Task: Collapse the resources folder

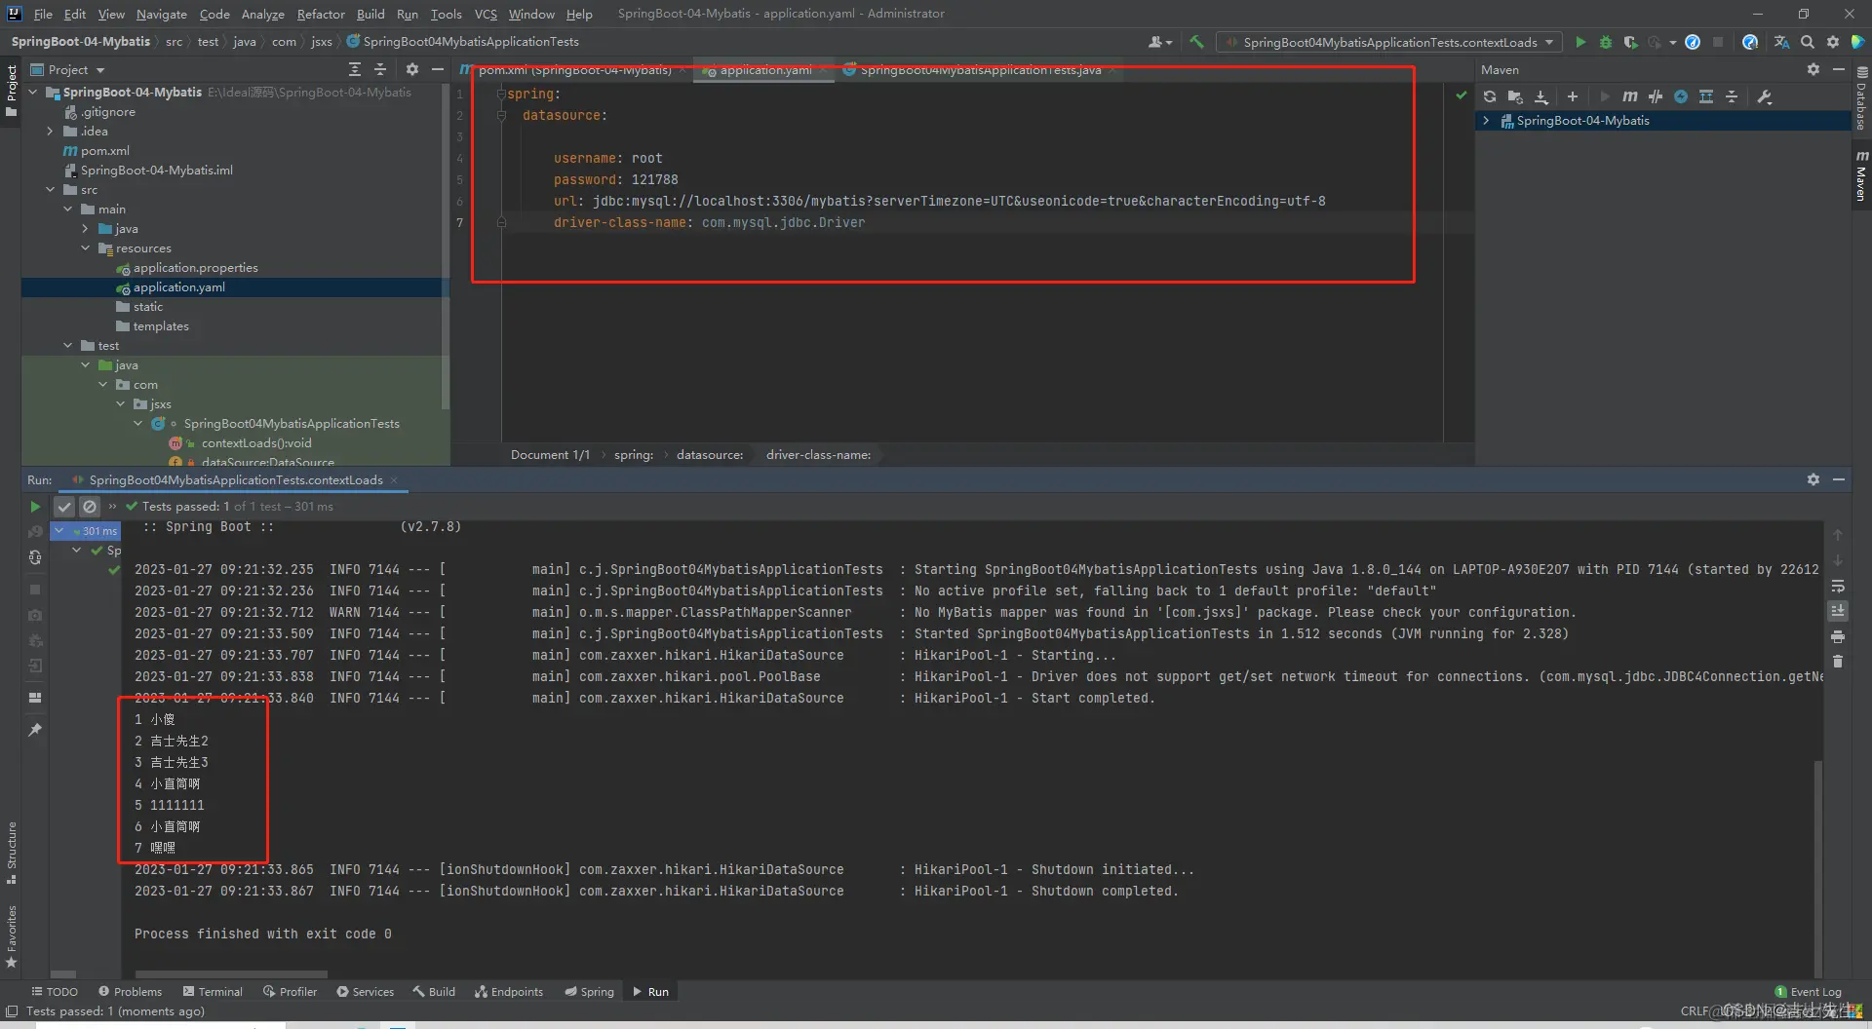Action: (86, 248)
